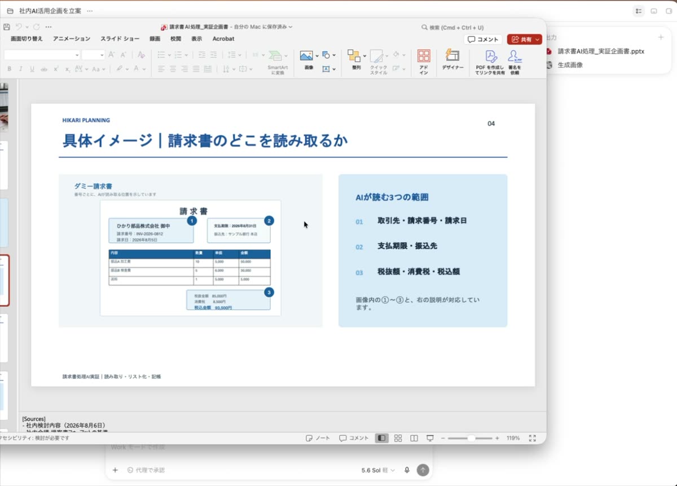Open the Acrobat ribbon tab

click(x=223, y=39)
